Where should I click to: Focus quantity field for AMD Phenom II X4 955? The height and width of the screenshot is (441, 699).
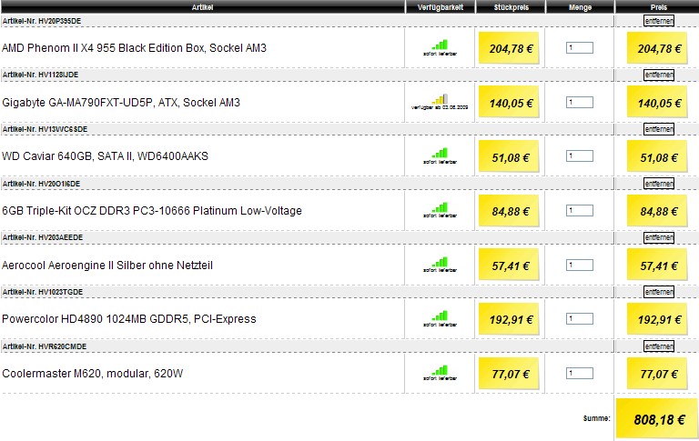point(580,47)
